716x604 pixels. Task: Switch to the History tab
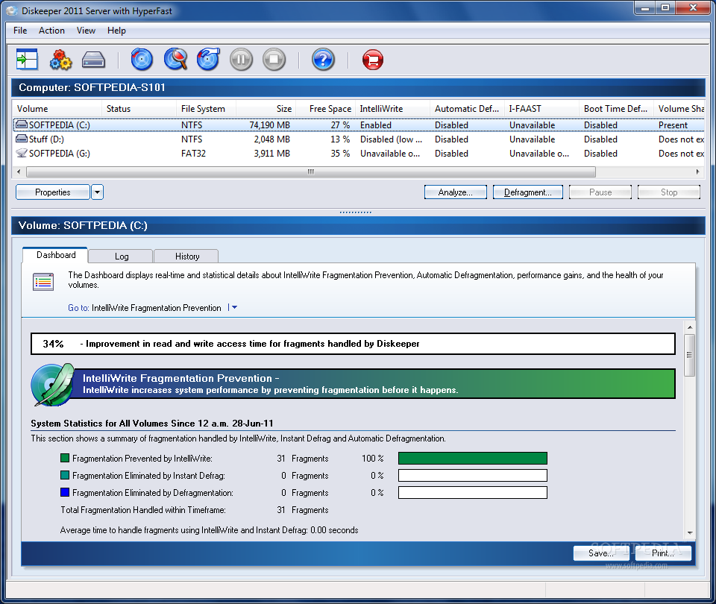186,256
